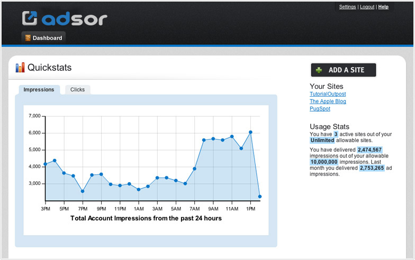Open the PugSpot site link
Image resolution: width=415 pixels, height=260 pixels.
tap(320, 109)
